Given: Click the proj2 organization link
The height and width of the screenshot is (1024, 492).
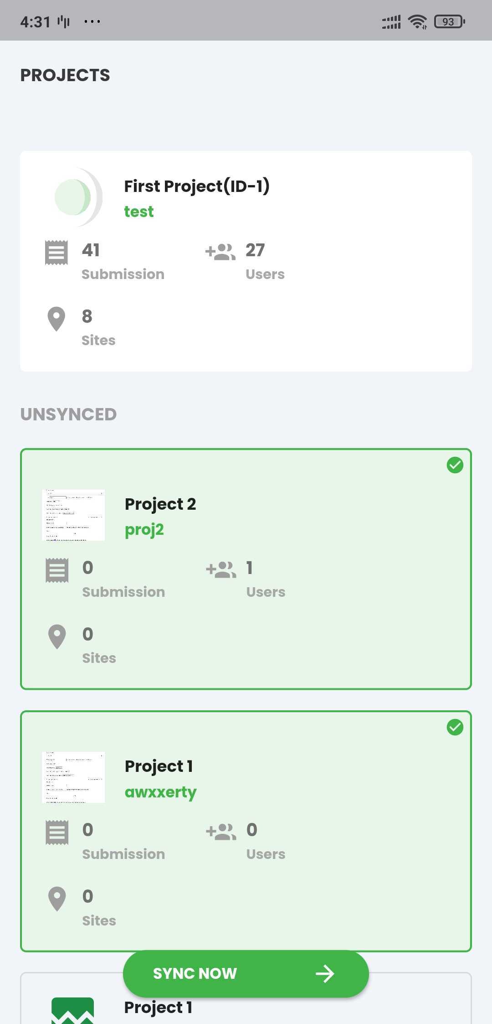Looking at the screenshot, I should click(x=144, y=530).
